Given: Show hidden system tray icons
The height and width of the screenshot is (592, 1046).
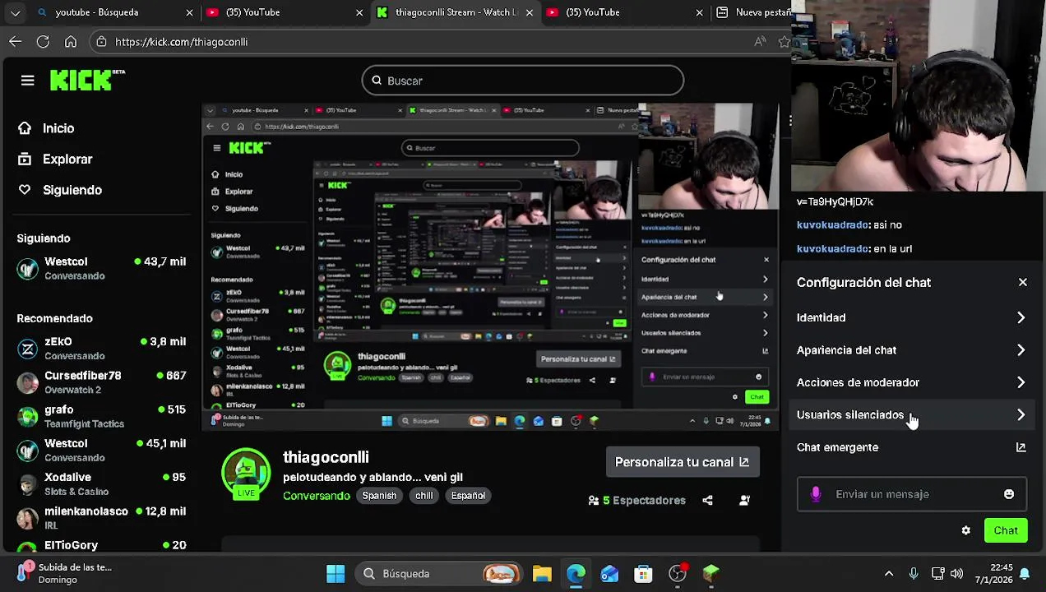Looking at the screenshot, I should 888,573.
